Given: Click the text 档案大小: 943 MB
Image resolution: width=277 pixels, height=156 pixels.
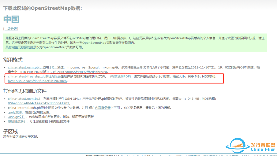Looking at the screenshot, I should (186, 99).
